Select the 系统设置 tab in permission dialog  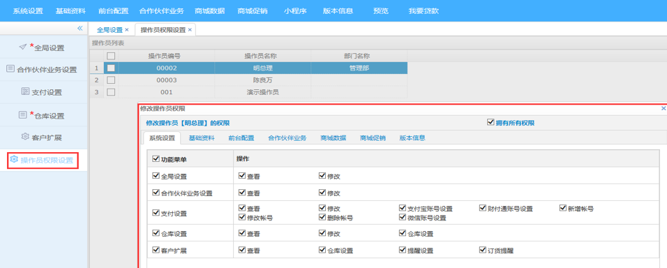[162, 137]
